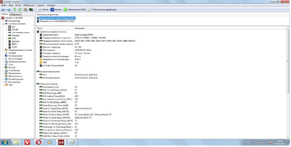The width and height of the screenshot is (291, 147).
Task: Open the Отчёт menu in menu bar
Action: tap(18, 5)
